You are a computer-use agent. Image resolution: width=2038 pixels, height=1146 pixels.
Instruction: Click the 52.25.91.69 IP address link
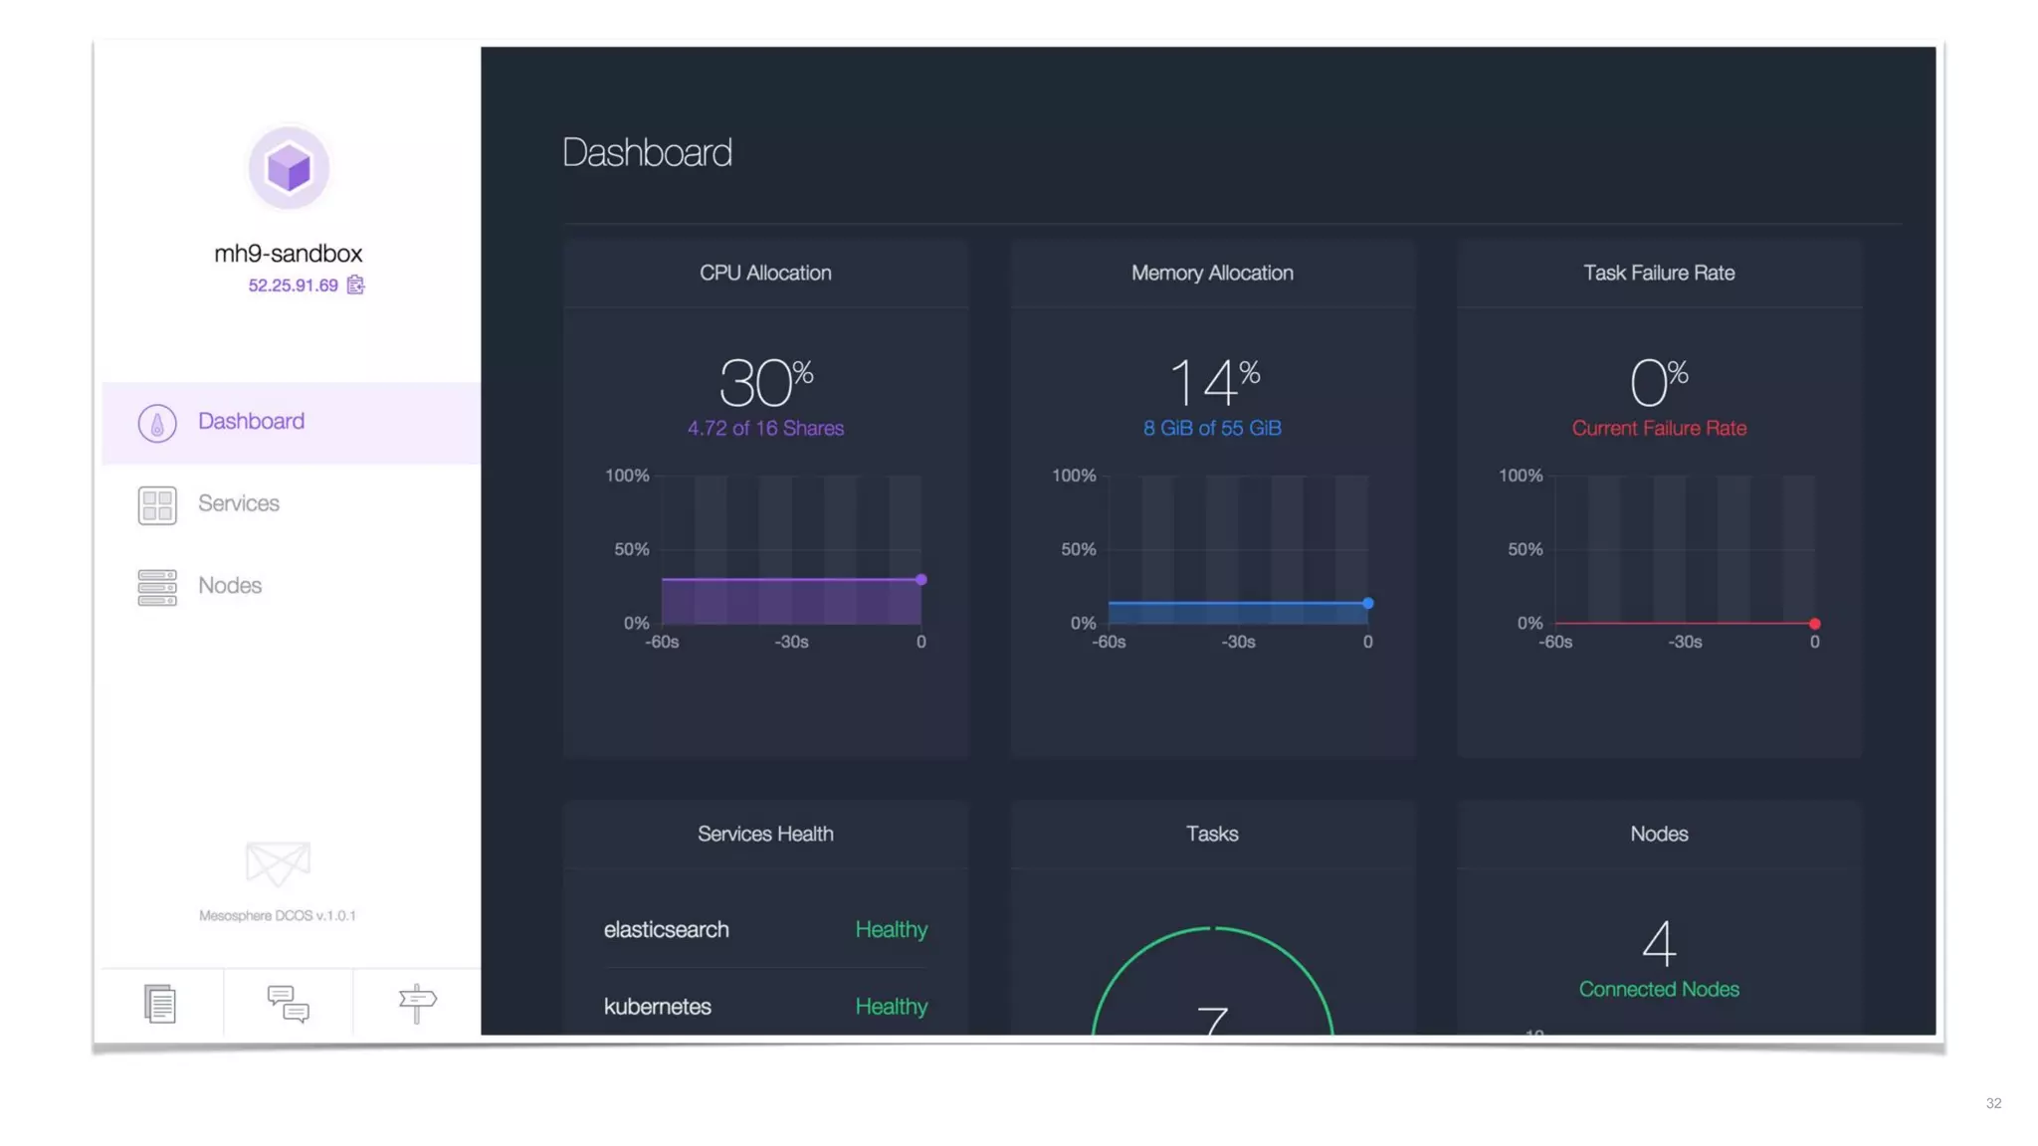(293, 286)
